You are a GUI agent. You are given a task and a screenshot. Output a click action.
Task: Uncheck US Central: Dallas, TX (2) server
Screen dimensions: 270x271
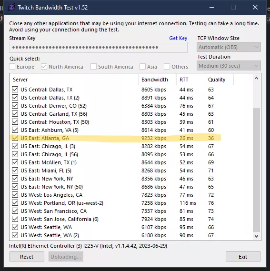pyautogui.click(x=15, y=98)
